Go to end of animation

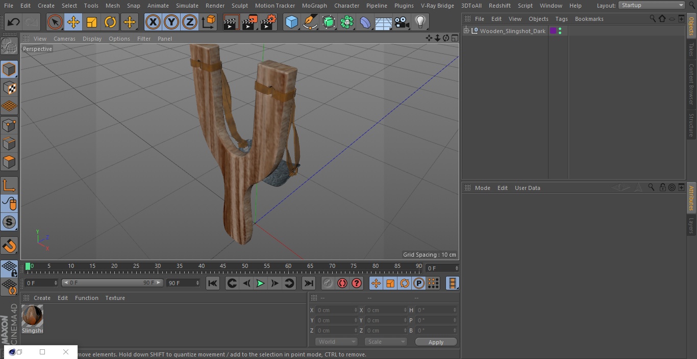(309, 283)
